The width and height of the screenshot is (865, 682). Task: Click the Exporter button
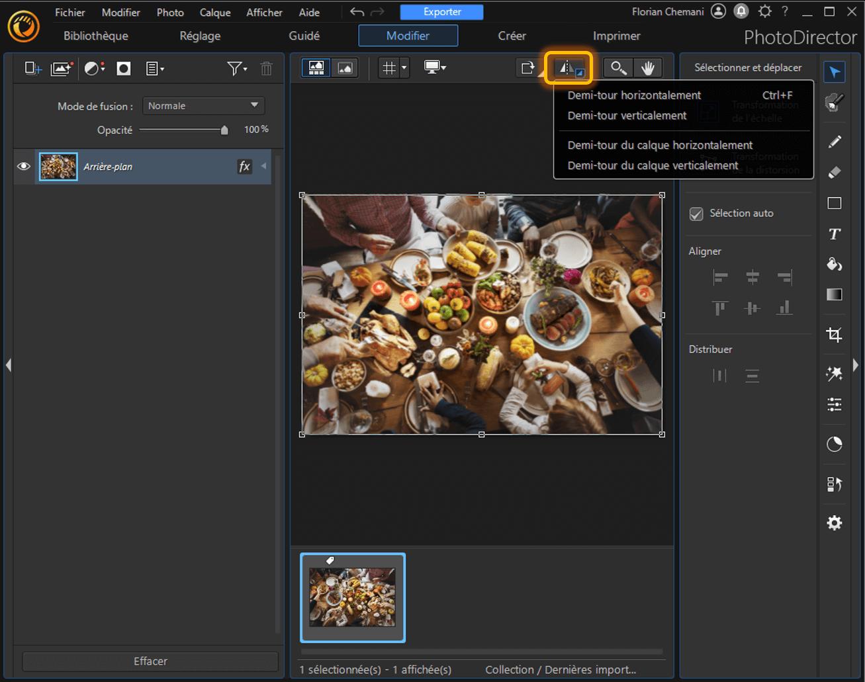coord(441,12)
